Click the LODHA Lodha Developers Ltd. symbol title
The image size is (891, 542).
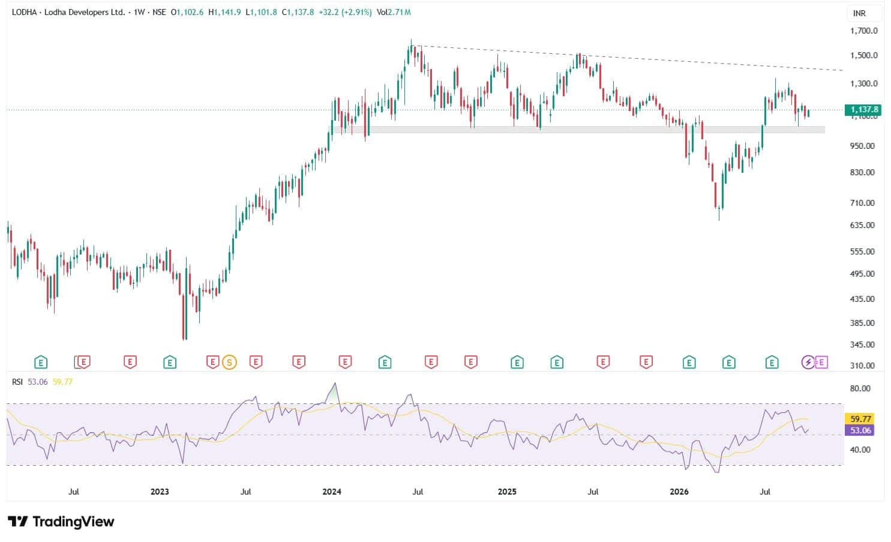point(68,12)
